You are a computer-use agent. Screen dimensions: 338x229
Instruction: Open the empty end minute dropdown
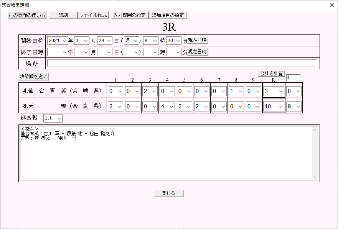coord(174,52)
